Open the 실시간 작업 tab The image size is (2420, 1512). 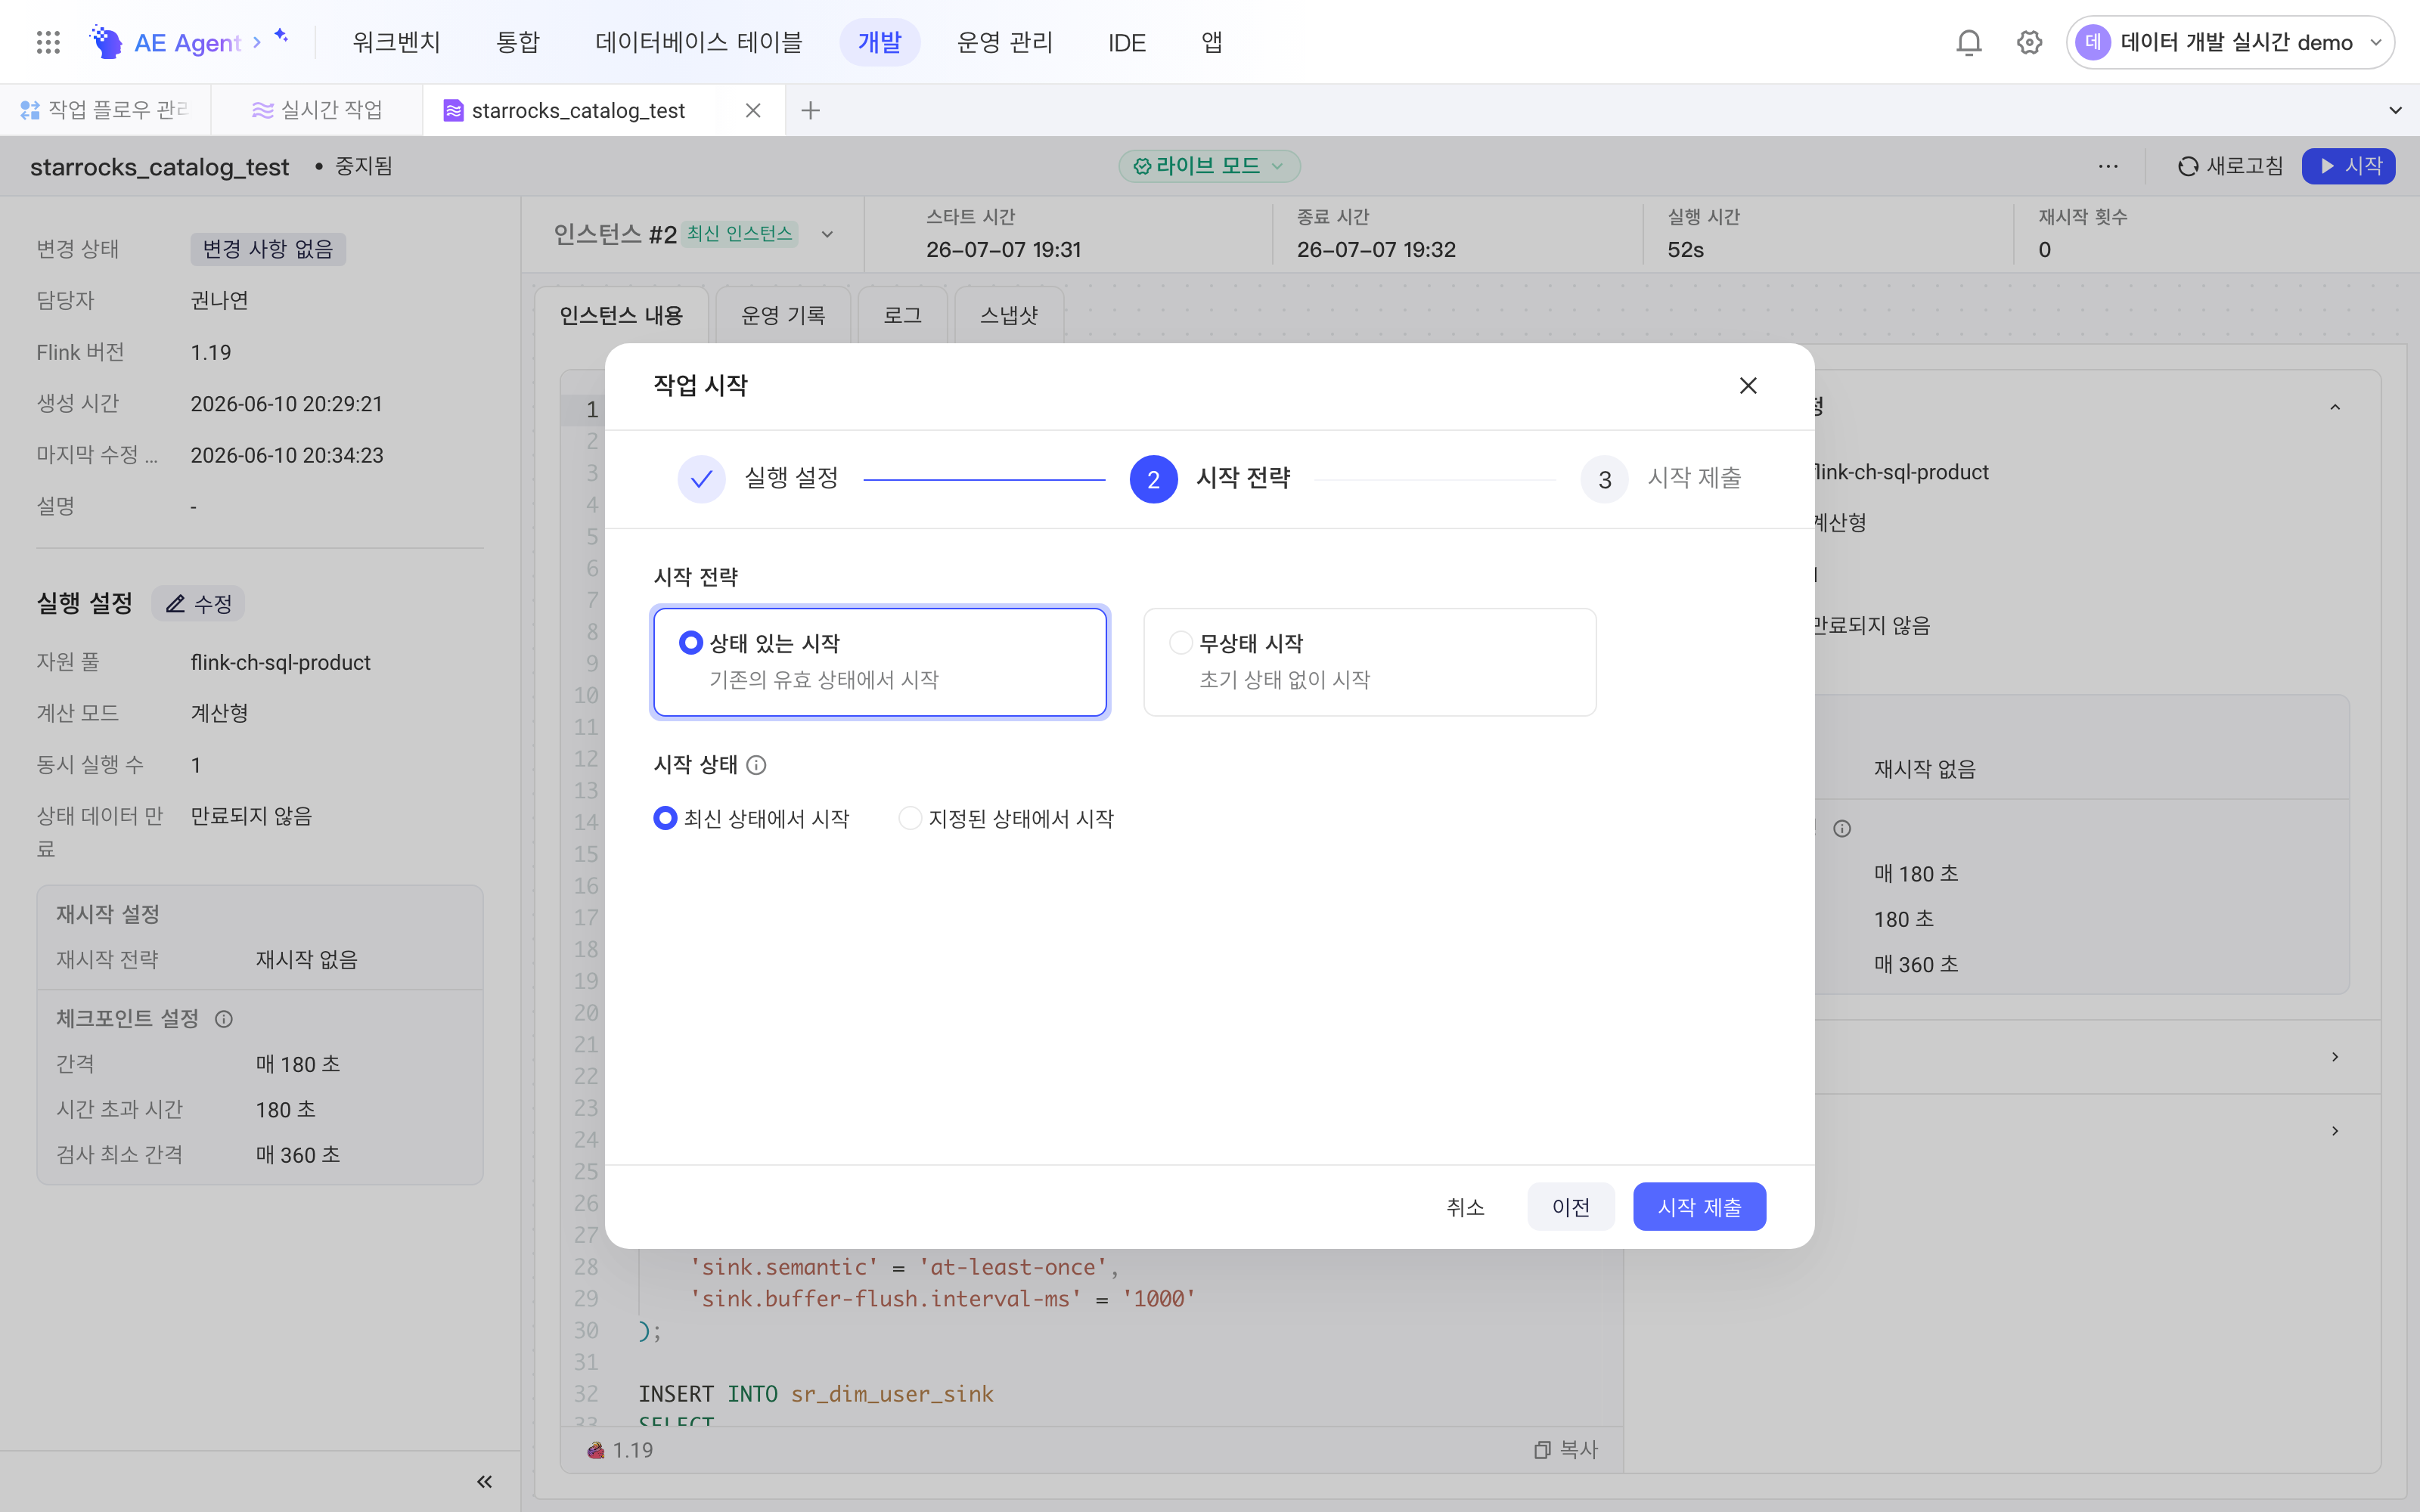coord(317,110)
